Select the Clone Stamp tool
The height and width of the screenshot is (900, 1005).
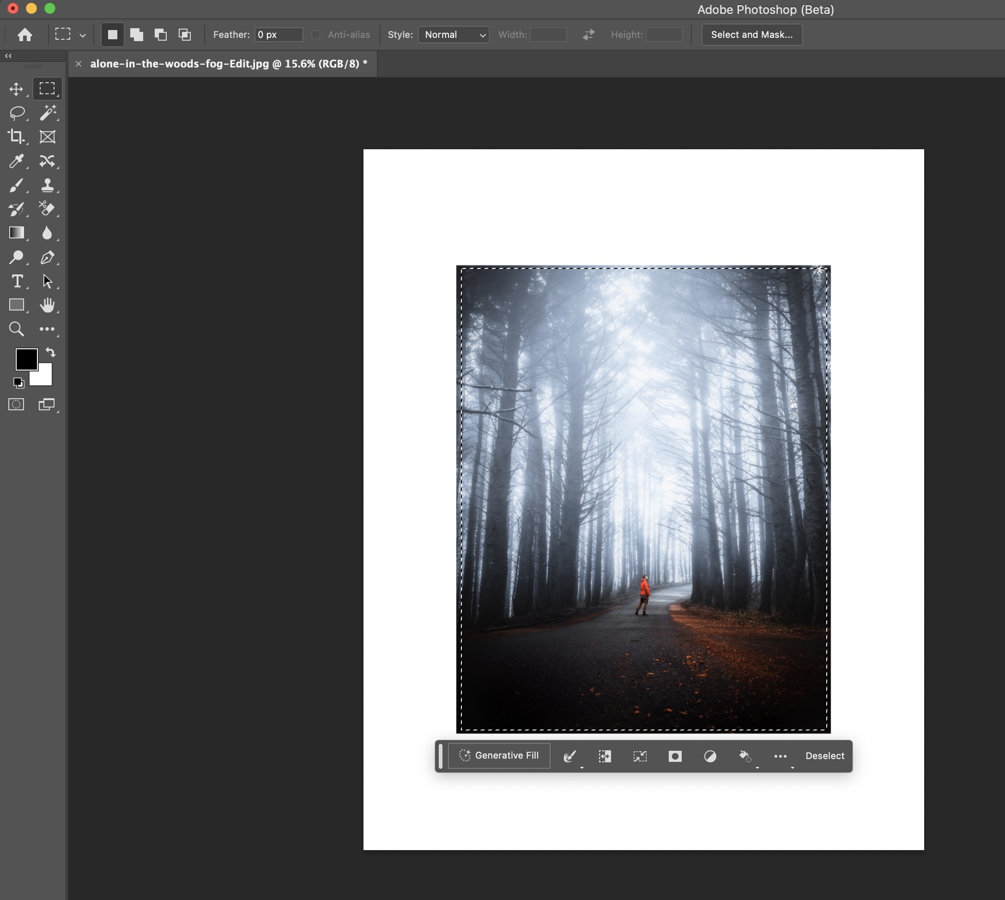click(x=47, y=185)
